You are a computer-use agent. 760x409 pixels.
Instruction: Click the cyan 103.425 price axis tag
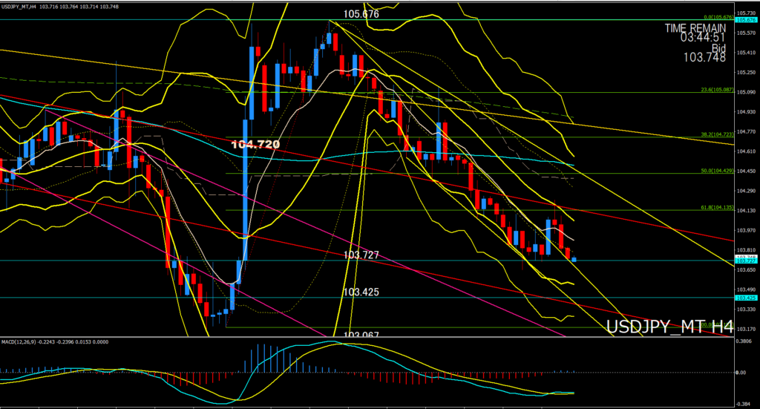[x=746, y=298]
